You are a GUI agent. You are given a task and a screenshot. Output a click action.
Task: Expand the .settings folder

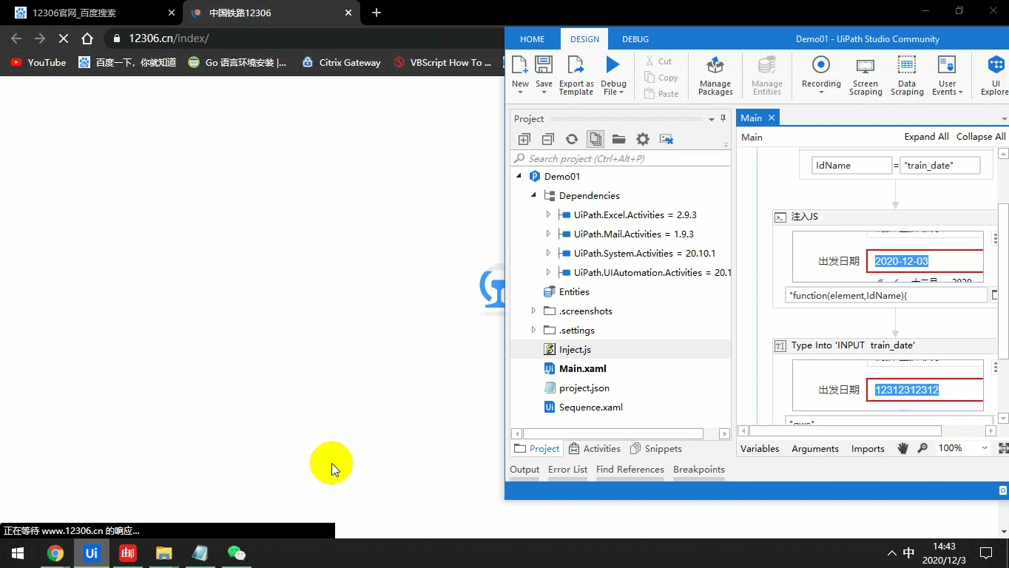[533, 330]
